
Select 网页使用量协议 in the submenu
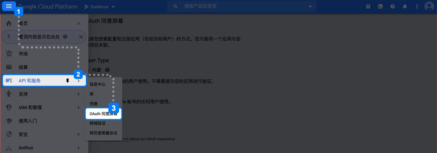[x=104, y=133]
